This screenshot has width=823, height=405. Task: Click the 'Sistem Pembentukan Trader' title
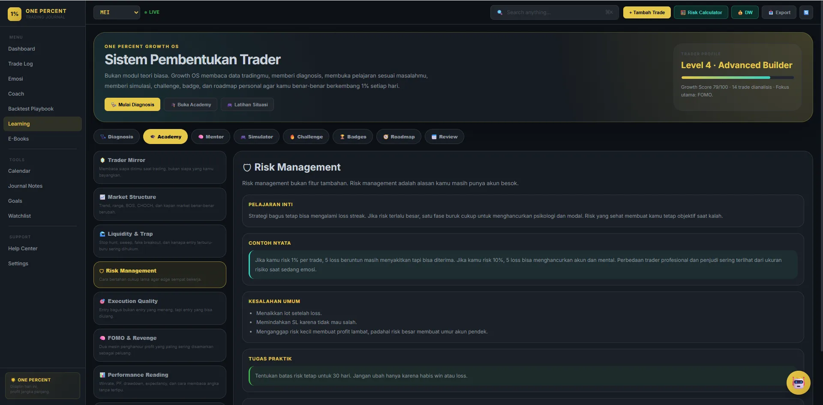tap(192, 60)
